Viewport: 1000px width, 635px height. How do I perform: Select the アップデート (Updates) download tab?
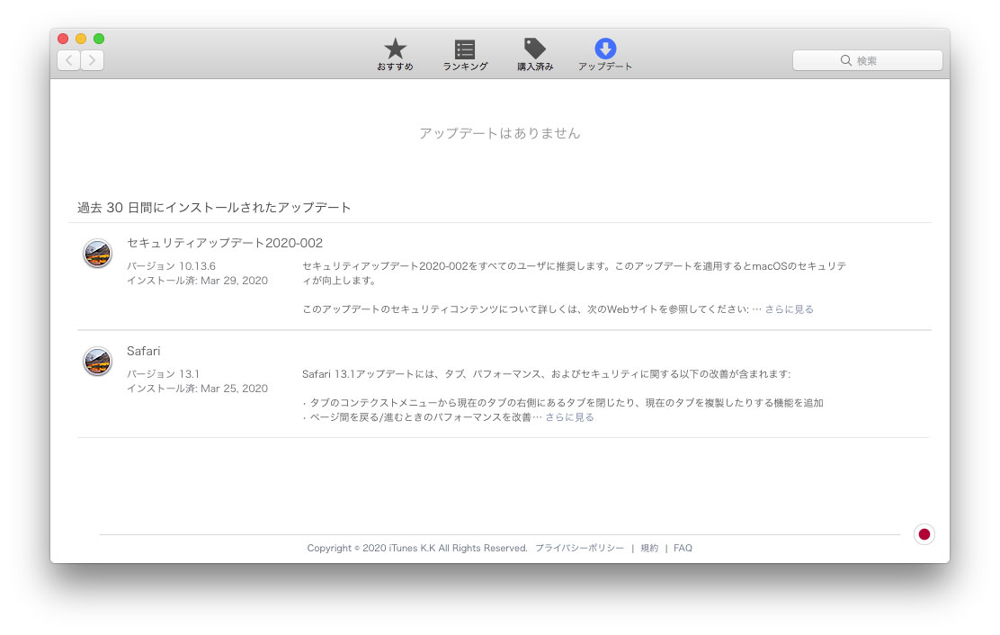click(604, 54)
